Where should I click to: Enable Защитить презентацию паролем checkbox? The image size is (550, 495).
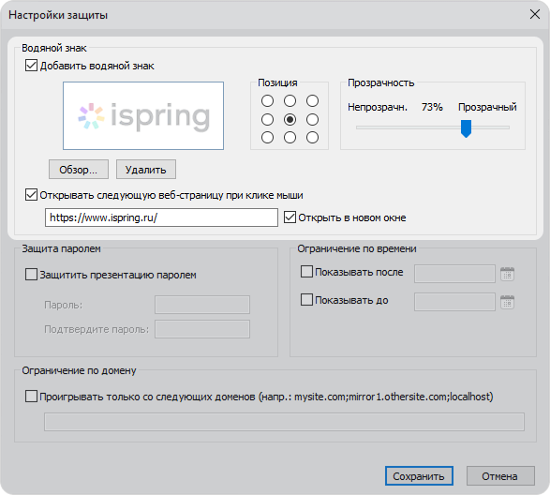(31, 275)
